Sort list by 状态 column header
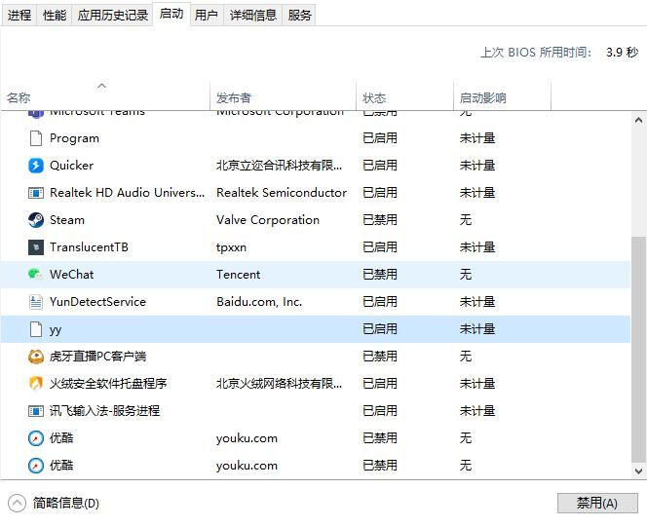This screenshot has height=527, width=647. click(x=374, y=97)
